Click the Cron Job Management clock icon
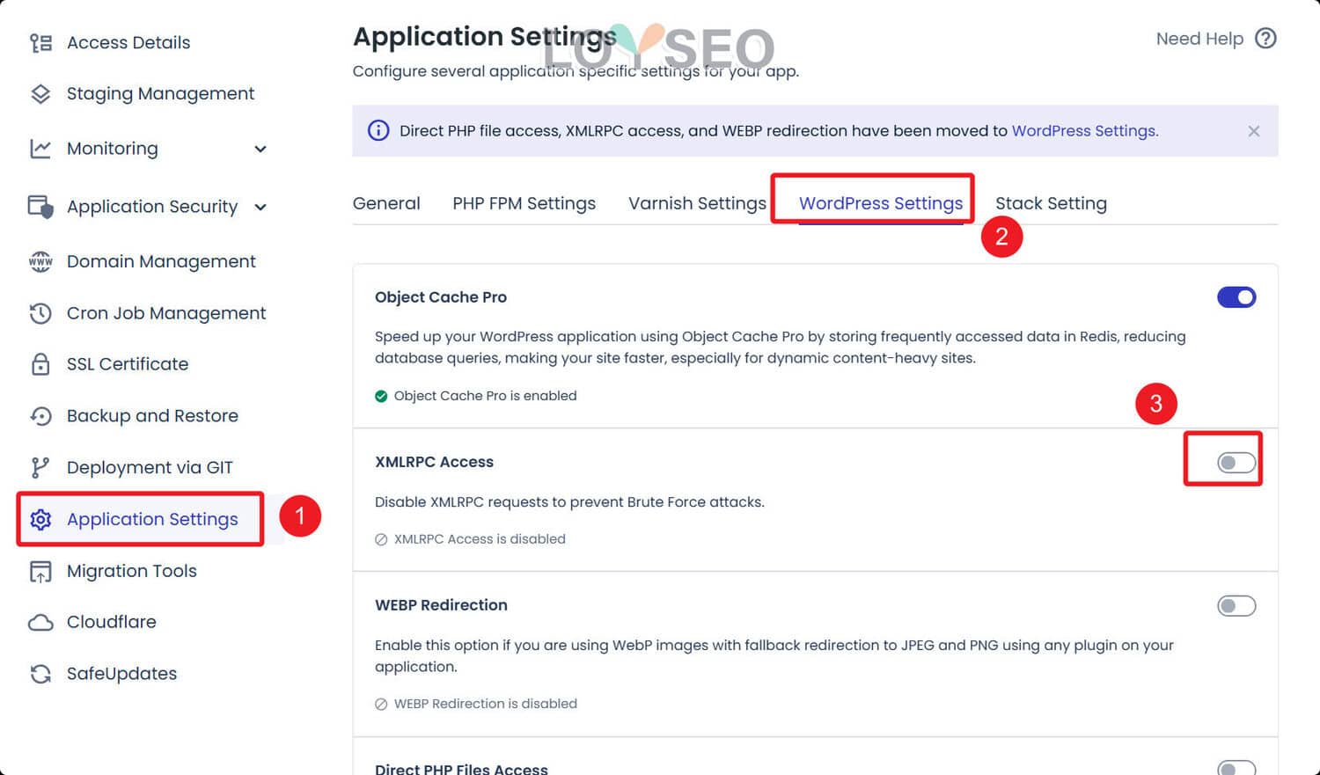 (x=40, y=313)
